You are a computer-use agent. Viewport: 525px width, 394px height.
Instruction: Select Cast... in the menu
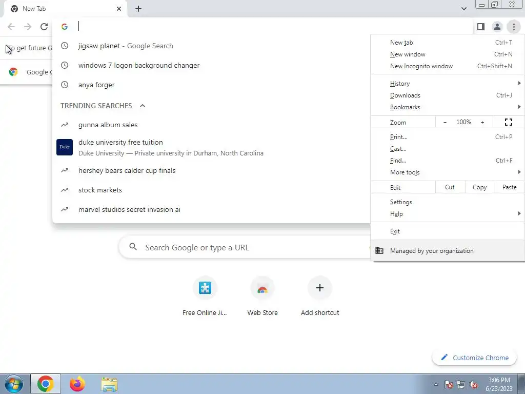(448, 149)
